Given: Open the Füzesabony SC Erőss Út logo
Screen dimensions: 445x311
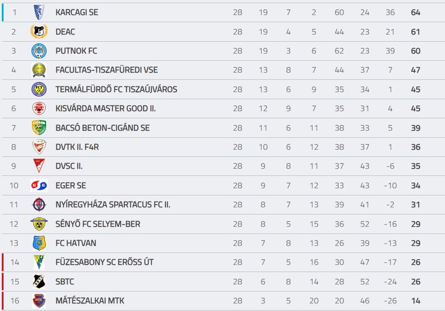Looking at the screenshot, I should tap(39, 262).
